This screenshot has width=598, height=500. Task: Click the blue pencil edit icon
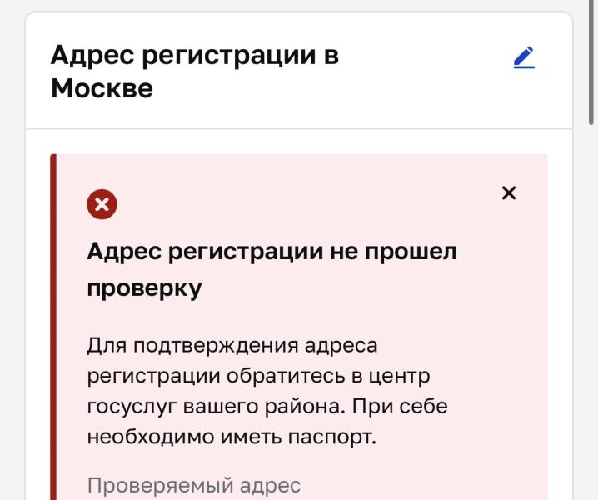[x=524, y=57]
